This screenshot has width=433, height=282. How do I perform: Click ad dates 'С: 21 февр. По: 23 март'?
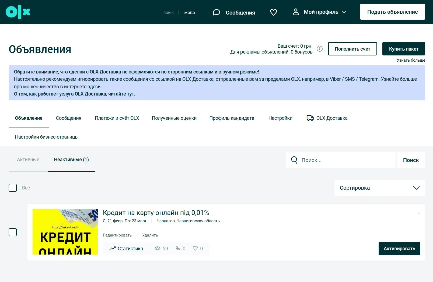pos(125,221)
